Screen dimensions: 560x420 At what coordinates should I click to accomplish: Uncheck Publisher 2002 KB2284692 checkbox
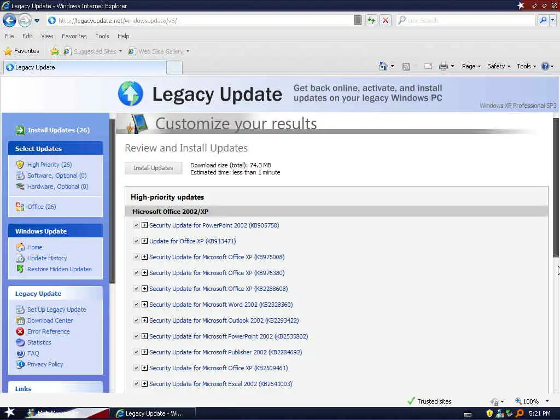pos(136,352)
